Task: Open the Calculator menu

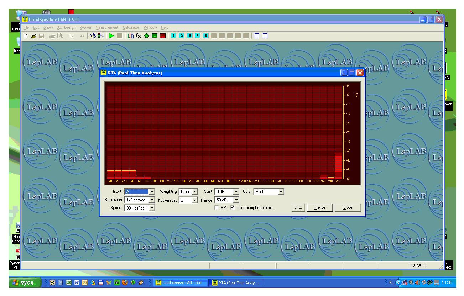Action: 131,27
